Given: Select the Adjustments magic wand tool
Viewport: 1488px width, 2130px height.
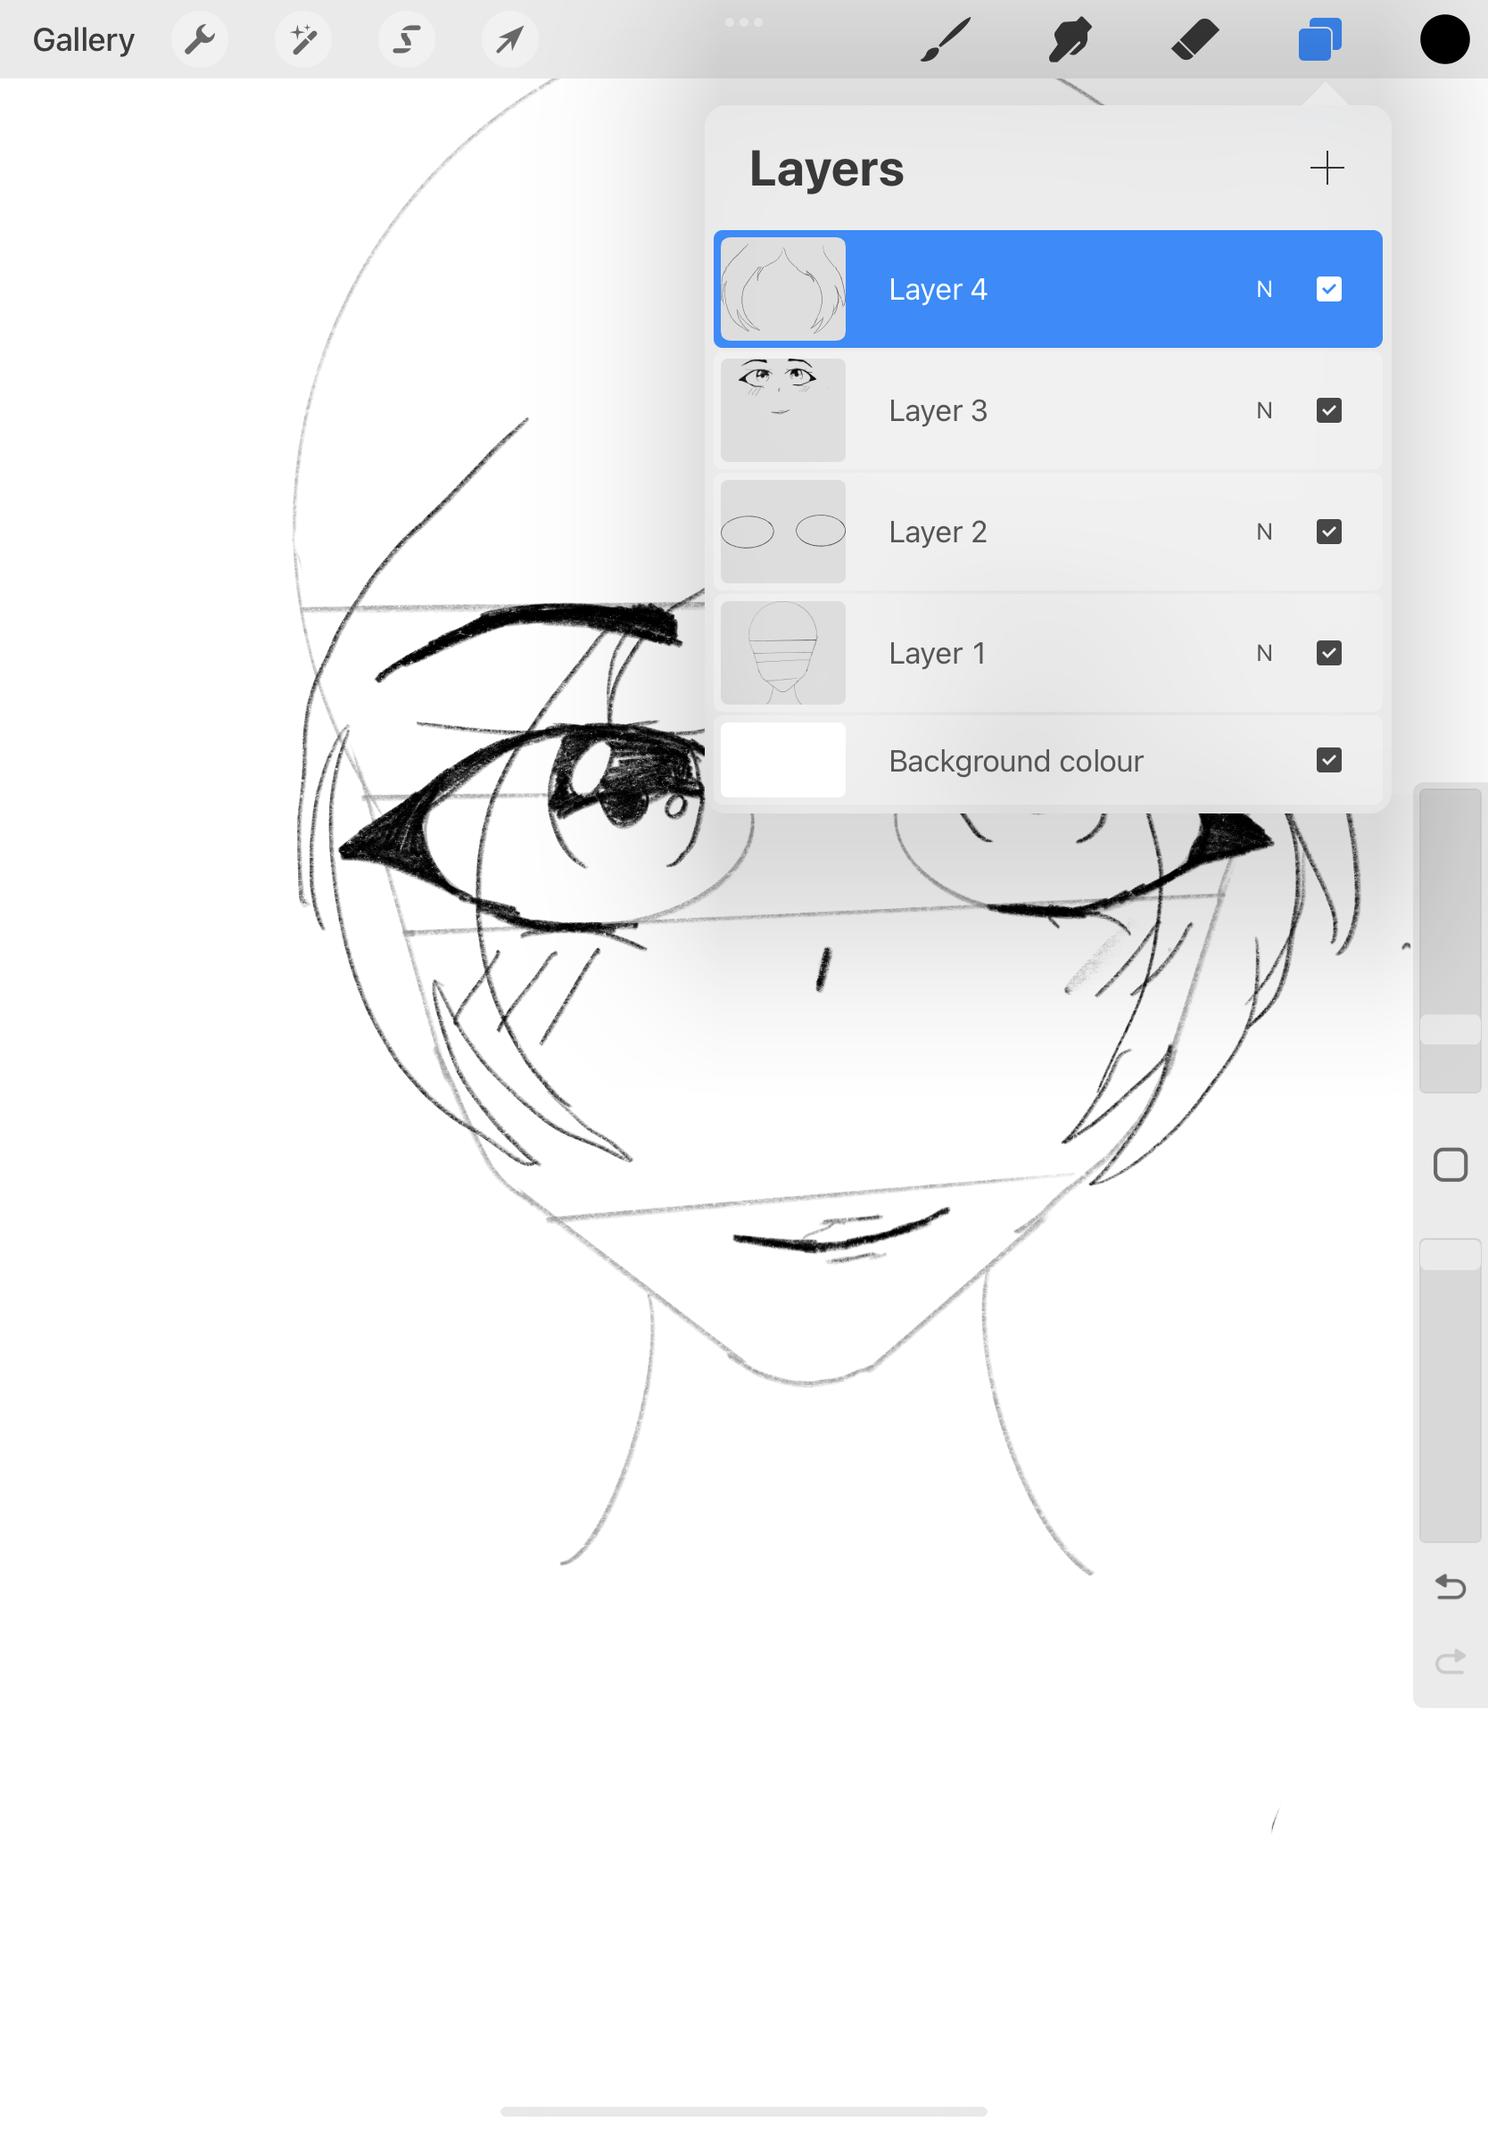Looking at the screenshot, I should 303,39.
